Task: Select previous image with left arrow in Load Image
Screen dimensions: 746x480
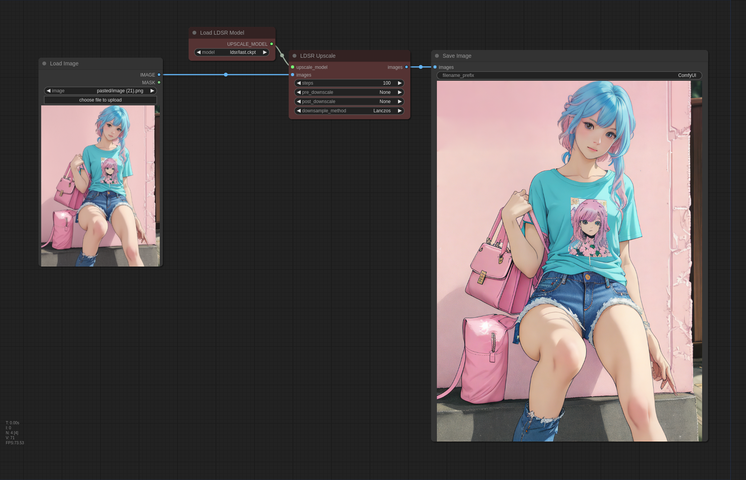Action: 49,91
